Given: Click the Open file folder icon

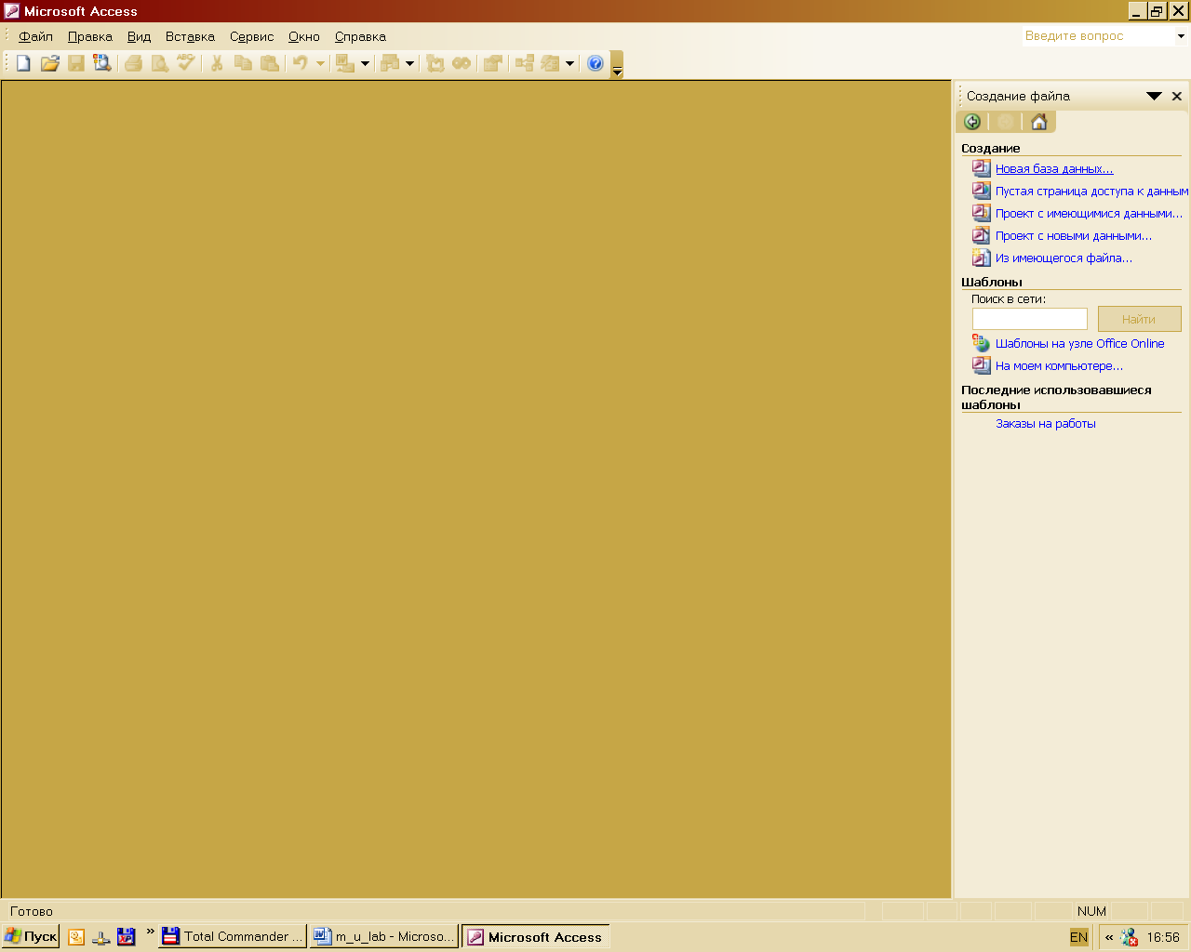Looking at the screenshot, I should [50, 63].
